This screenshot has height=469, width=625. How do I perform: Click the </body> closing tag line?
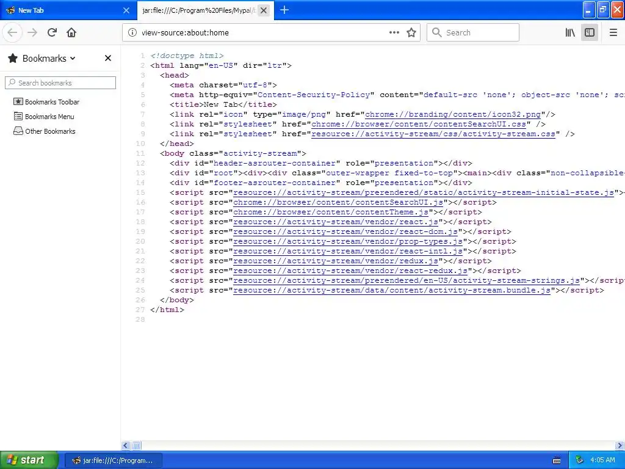click(x=177, y=300)
